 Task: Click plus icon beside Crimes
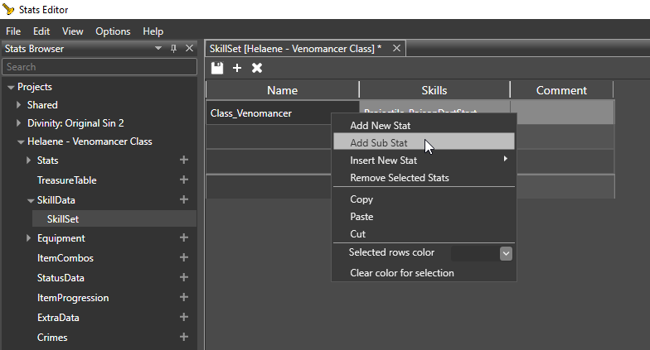tap(184, 338)
